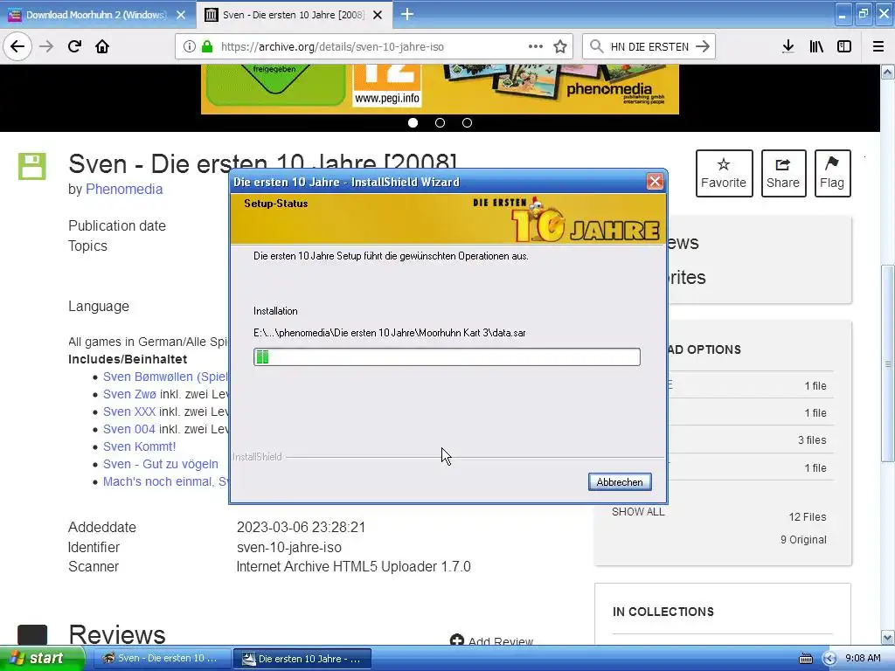Click the 9:08 AM clock
Viewport: 895px width, 671px height.
click(x=863, y=659)
